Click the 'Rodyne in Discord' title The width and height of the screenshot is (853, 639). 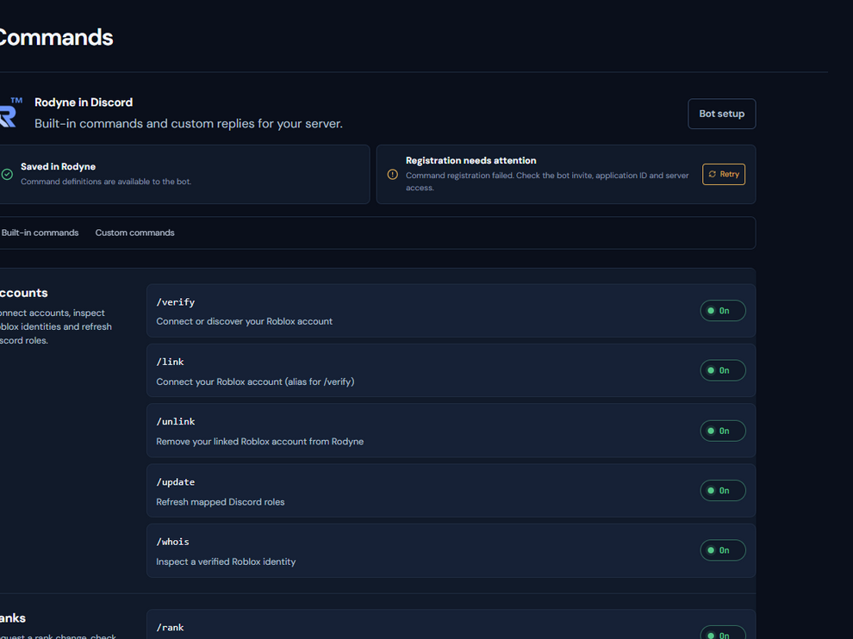click(84, 102)
